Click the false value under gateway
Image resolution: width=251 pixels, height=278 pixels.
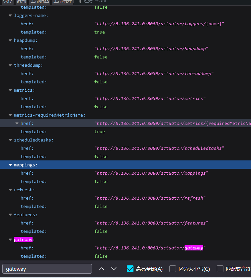pyautogui.click(x=101, y=256)
